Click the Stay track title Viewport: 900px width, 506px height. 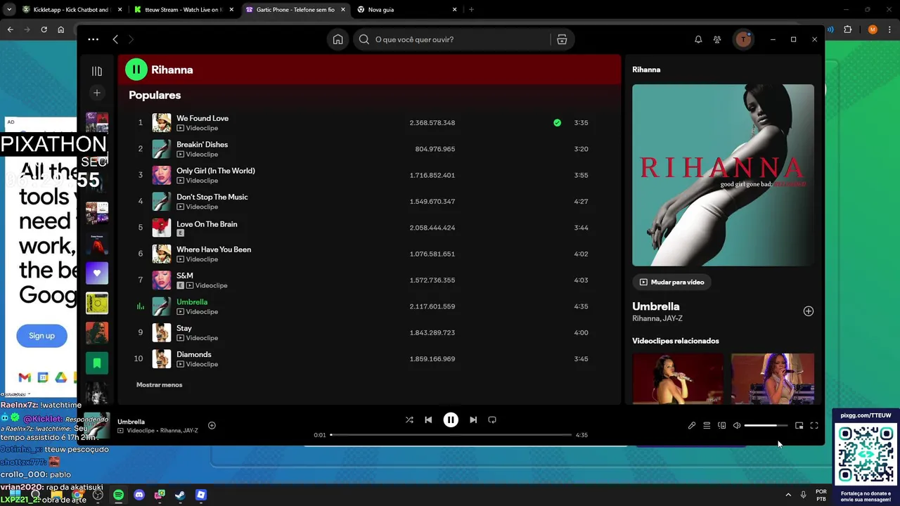point(184,328)
